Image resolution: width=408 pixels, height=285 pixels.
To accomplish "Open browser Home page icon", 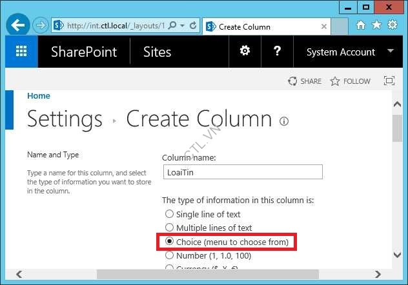I will [x=361, y=25].
